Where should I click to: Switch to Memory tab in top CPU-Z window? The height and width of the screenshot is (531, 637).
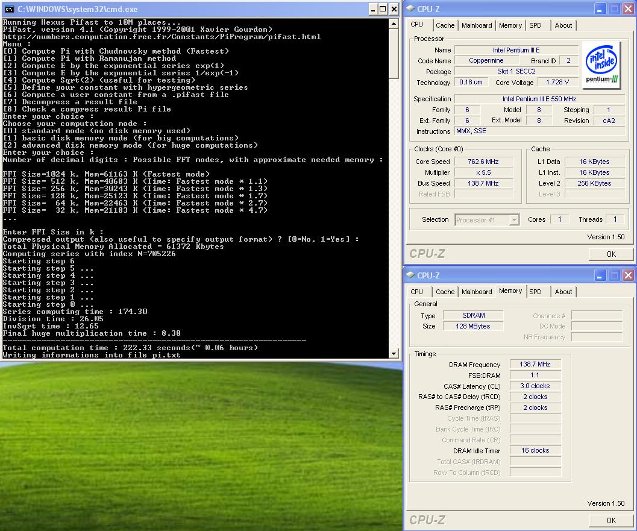coord(510,25)
